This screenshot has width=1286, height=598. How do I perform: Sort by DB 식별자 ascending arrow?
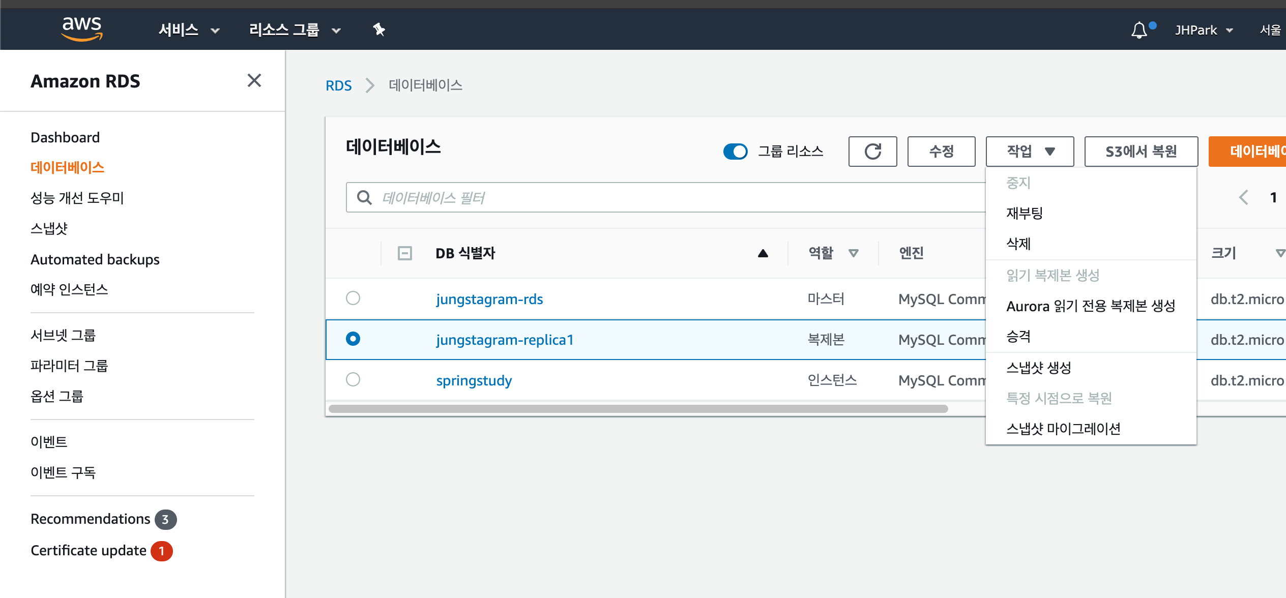(763, 253)
